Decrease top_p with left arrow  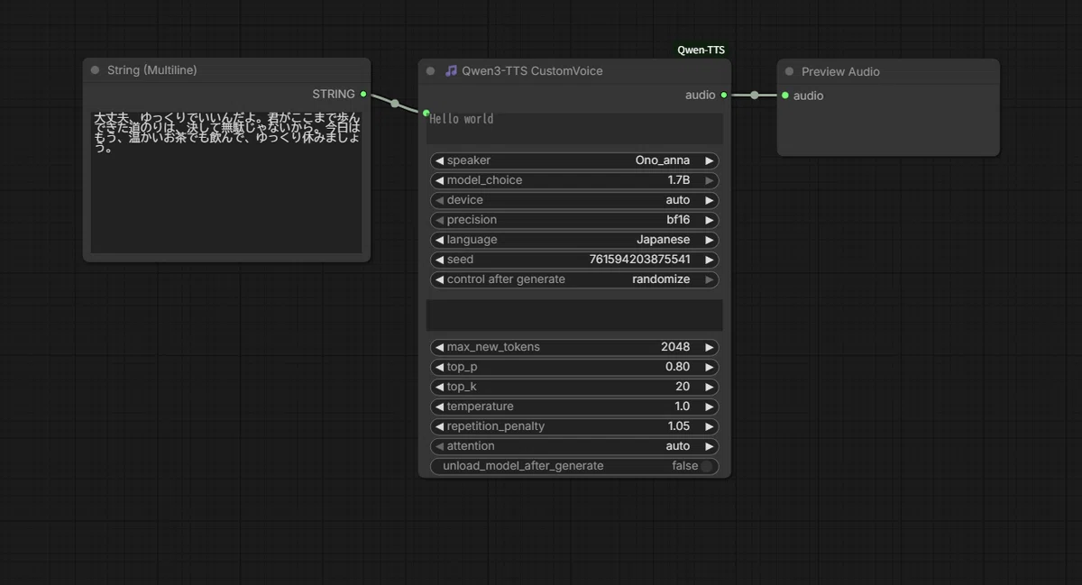pos(439,367)
